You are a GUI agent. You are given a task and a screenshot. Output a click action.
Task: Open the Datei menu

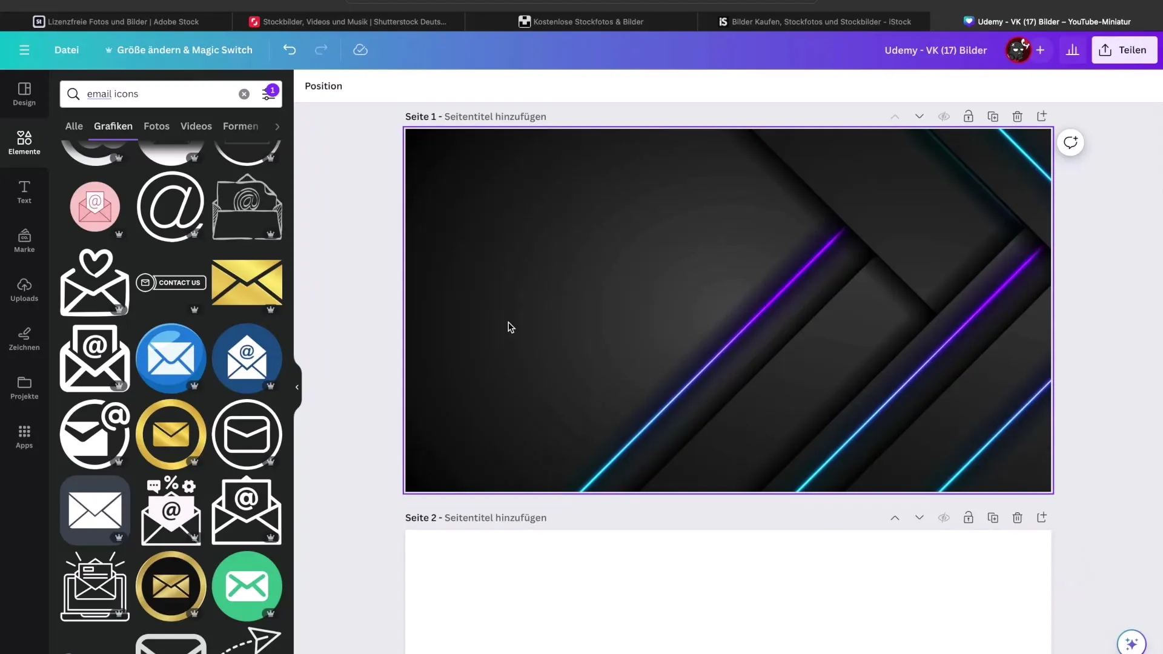tap(67, 50)
